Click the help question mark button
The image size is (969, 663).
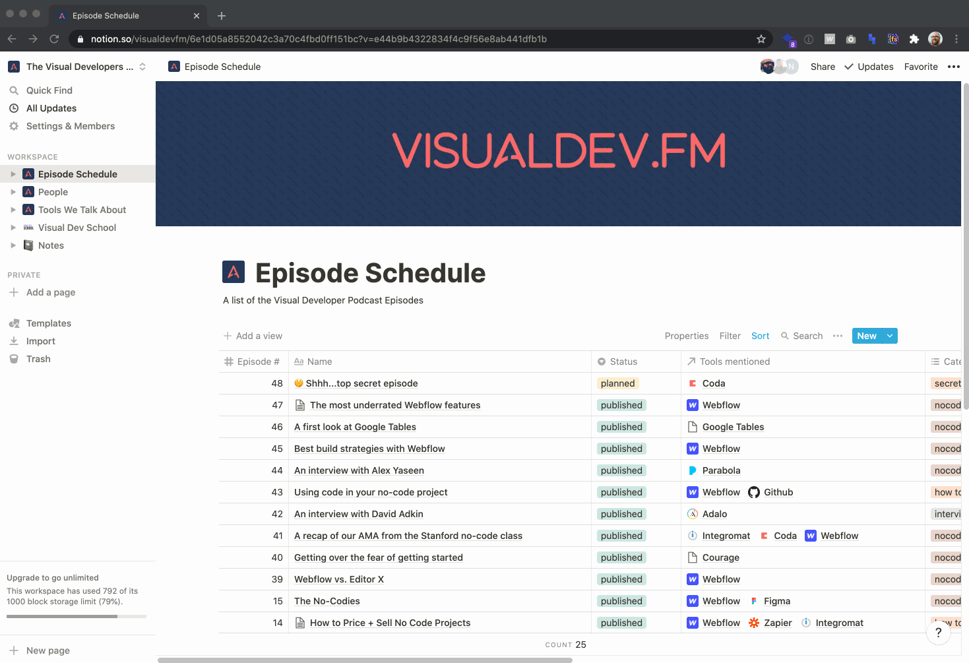click(x=939, y=633)
